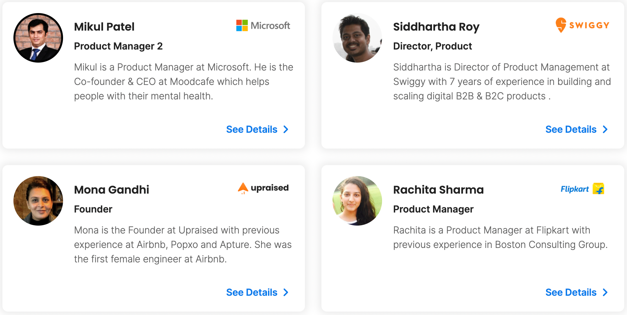627x315 pixels.
Task: Select the Mikul Patel name heading
Action: point(104,27)
